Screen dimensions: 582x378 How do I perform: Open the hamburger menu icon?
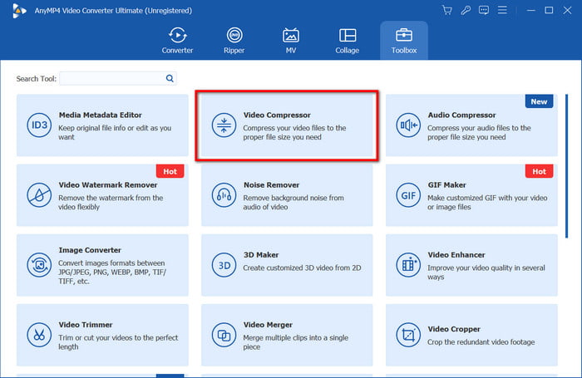pos(502,10)
